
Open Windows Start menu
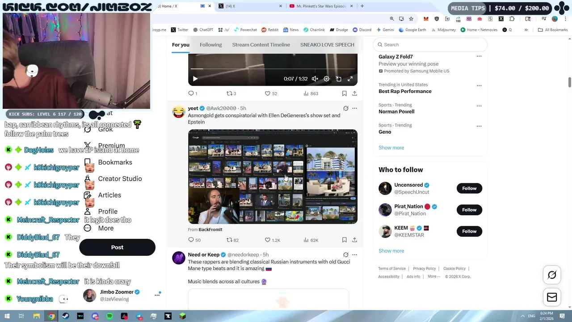pos(7,316)
